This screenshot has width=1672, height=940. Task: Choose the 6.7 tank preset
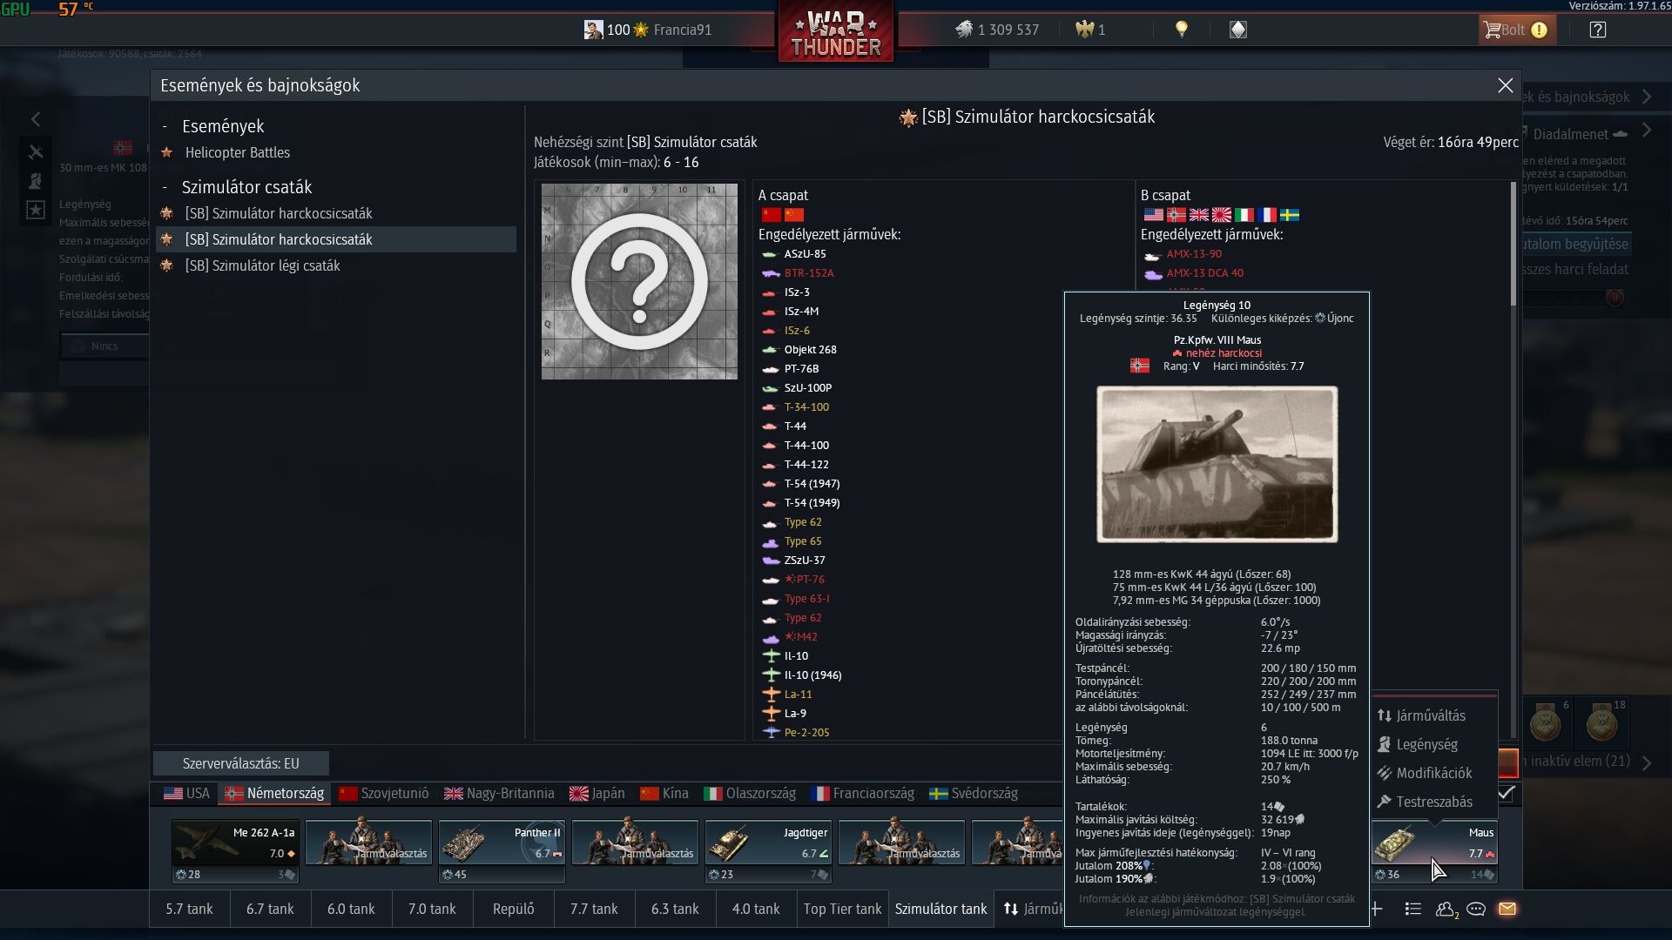point(270,909)
